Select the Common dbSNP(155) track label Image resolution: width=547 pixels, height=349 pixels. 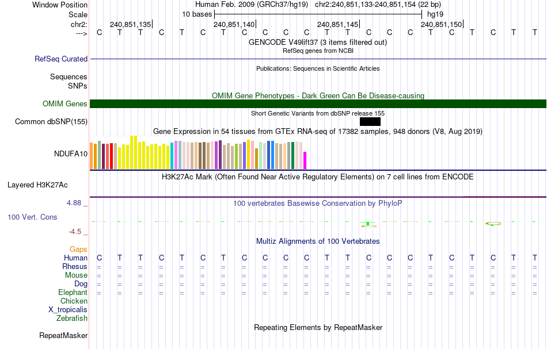click(x=51, y=121)
